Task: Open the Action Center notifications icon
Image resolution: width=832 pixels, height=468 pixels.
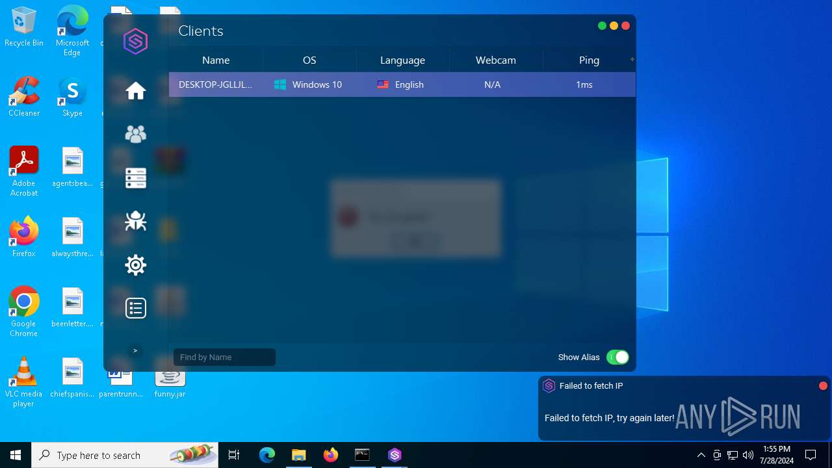Action: 811,455
